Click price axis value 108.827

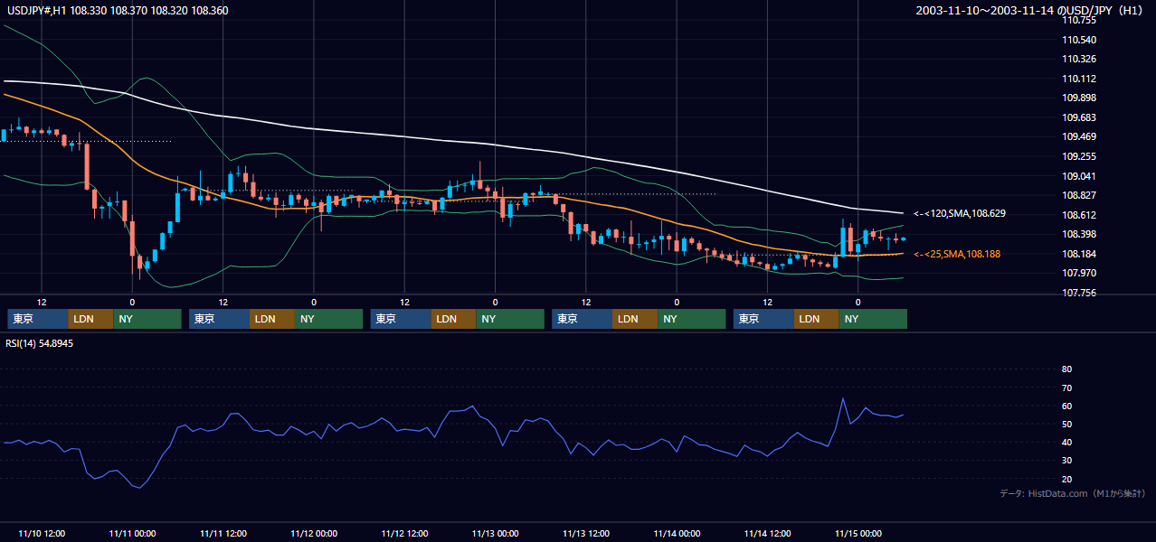(1078, 195)
